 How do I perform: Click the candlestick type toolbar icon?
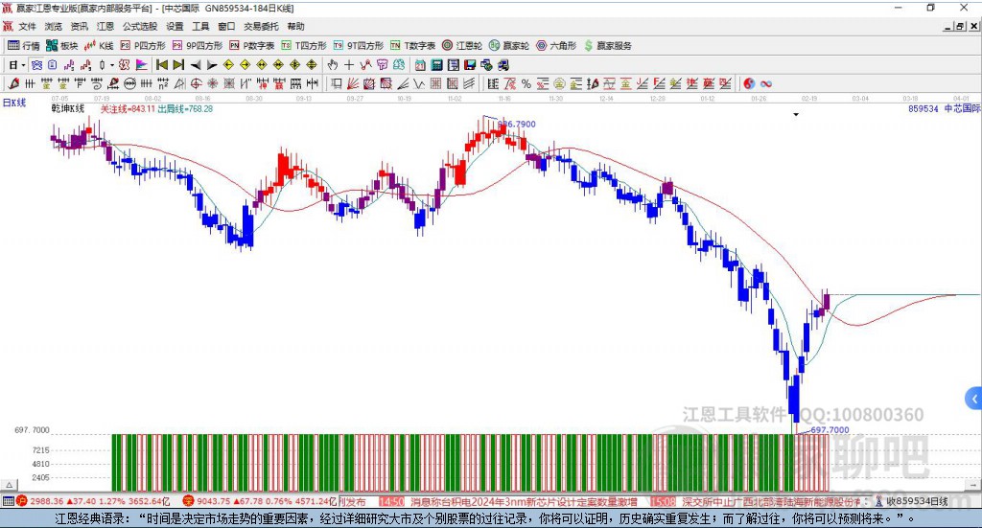tap(102, 65)
